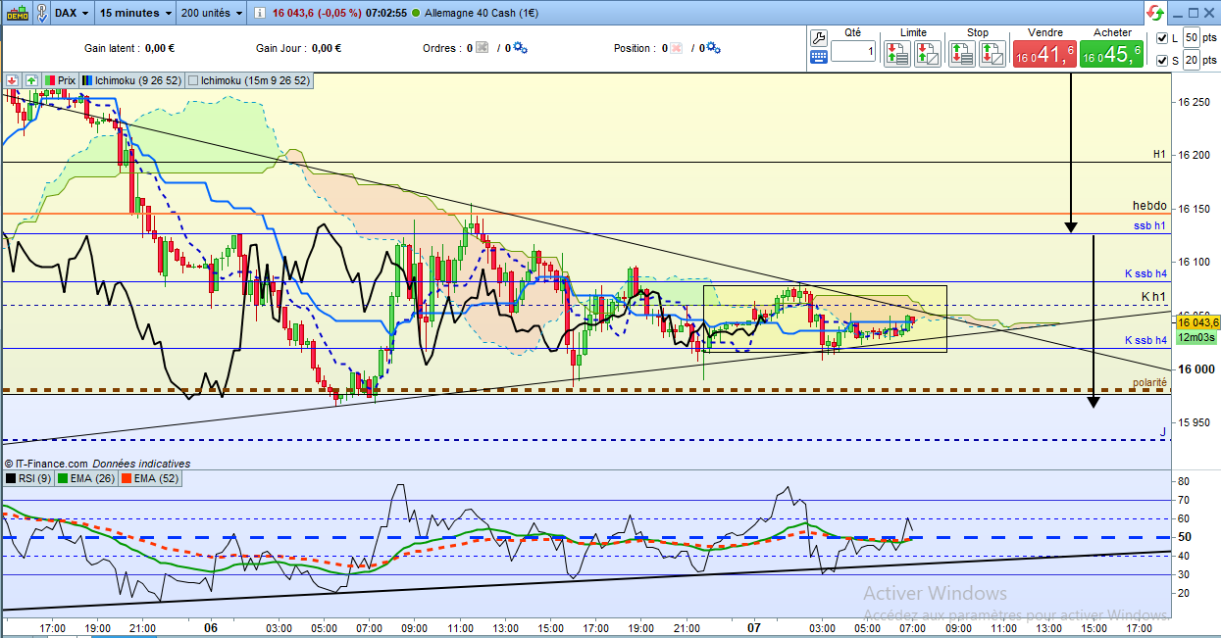Click the 'Gain Jour' value 0,00 €

pos(329,48)
